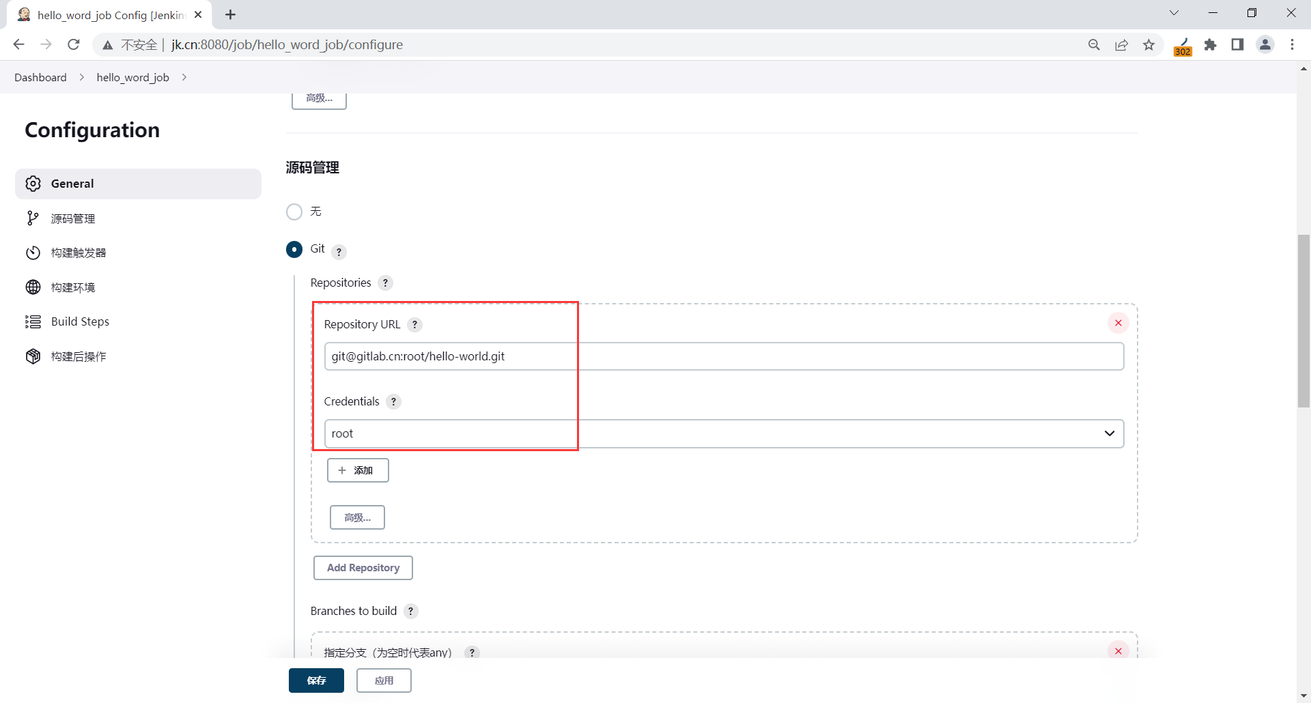This screenshot has width=1311, height=703.
Task: Expand repository 高级 advanced options
Action: click(357, 517)
